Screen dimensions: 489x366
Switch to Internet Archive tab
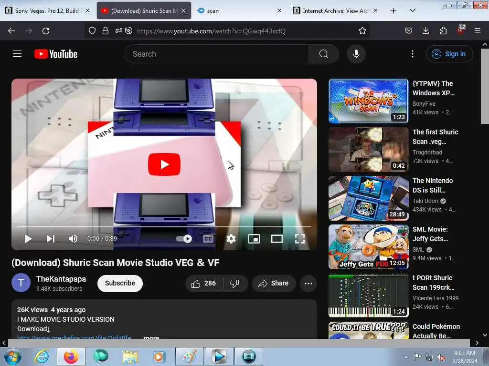336,10
